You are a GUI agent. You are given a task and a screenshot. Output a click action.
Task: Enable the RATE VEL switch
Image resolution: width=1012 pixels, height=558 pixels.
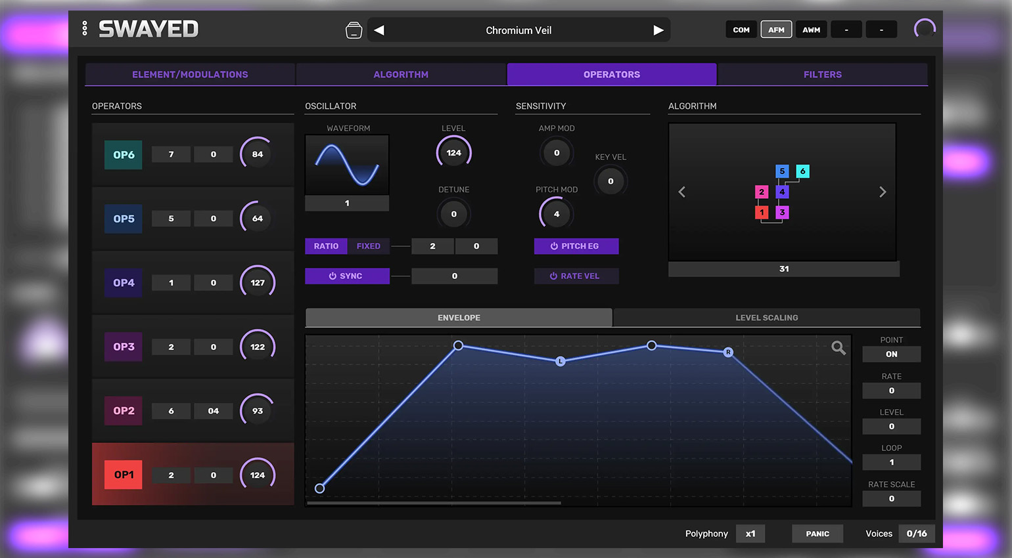coord(576,276)
